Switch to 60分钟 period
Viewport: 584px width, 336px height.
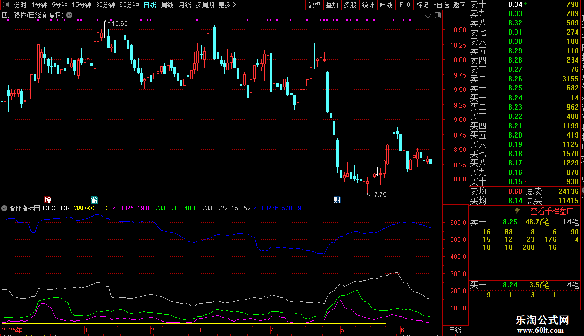(x=129, y=5)
